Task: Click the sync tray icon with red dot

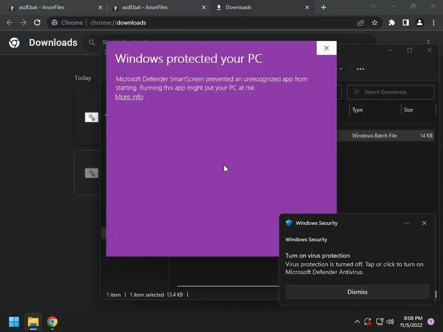Action: [x=368, y=322]
